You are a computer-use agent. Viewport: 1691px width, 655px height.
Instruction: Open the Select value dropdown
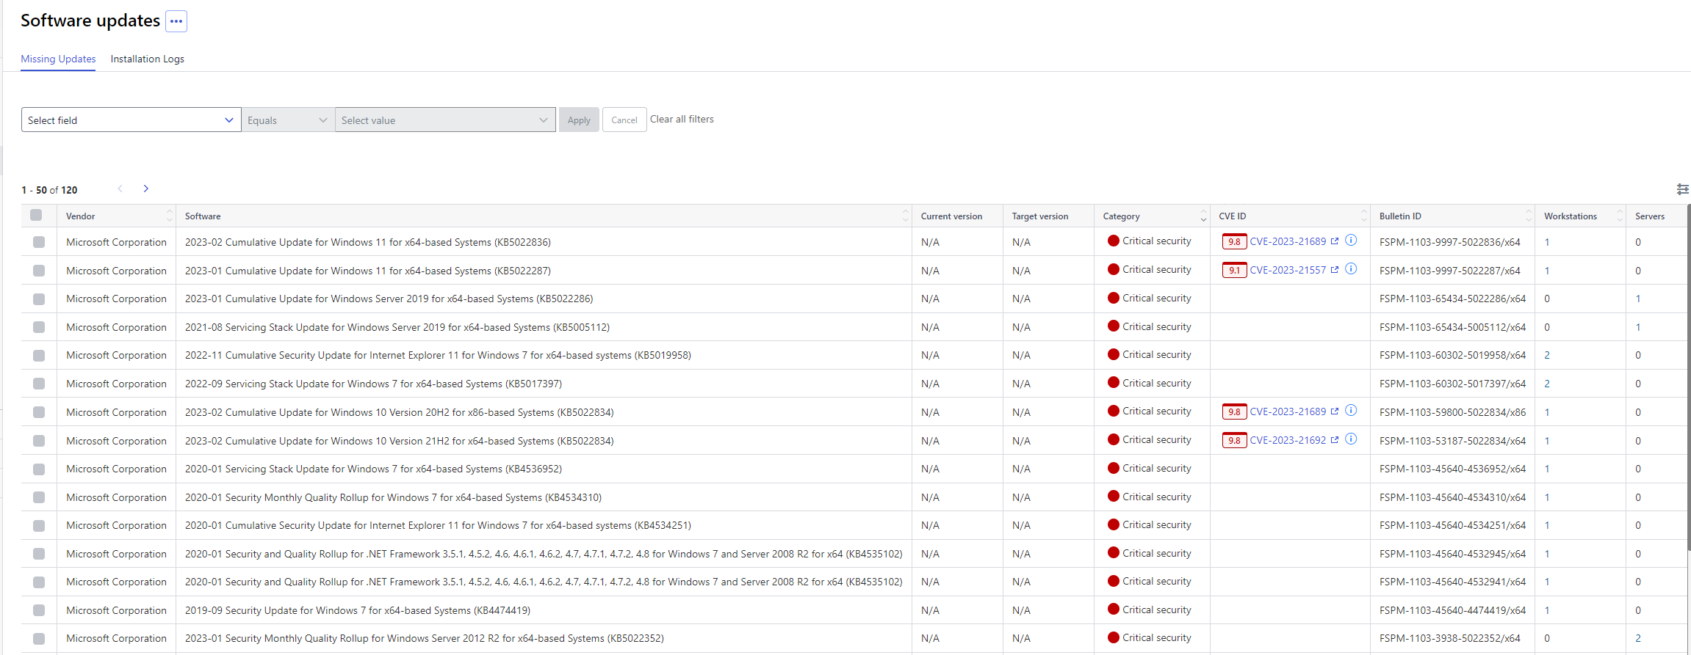pos(445,120)
